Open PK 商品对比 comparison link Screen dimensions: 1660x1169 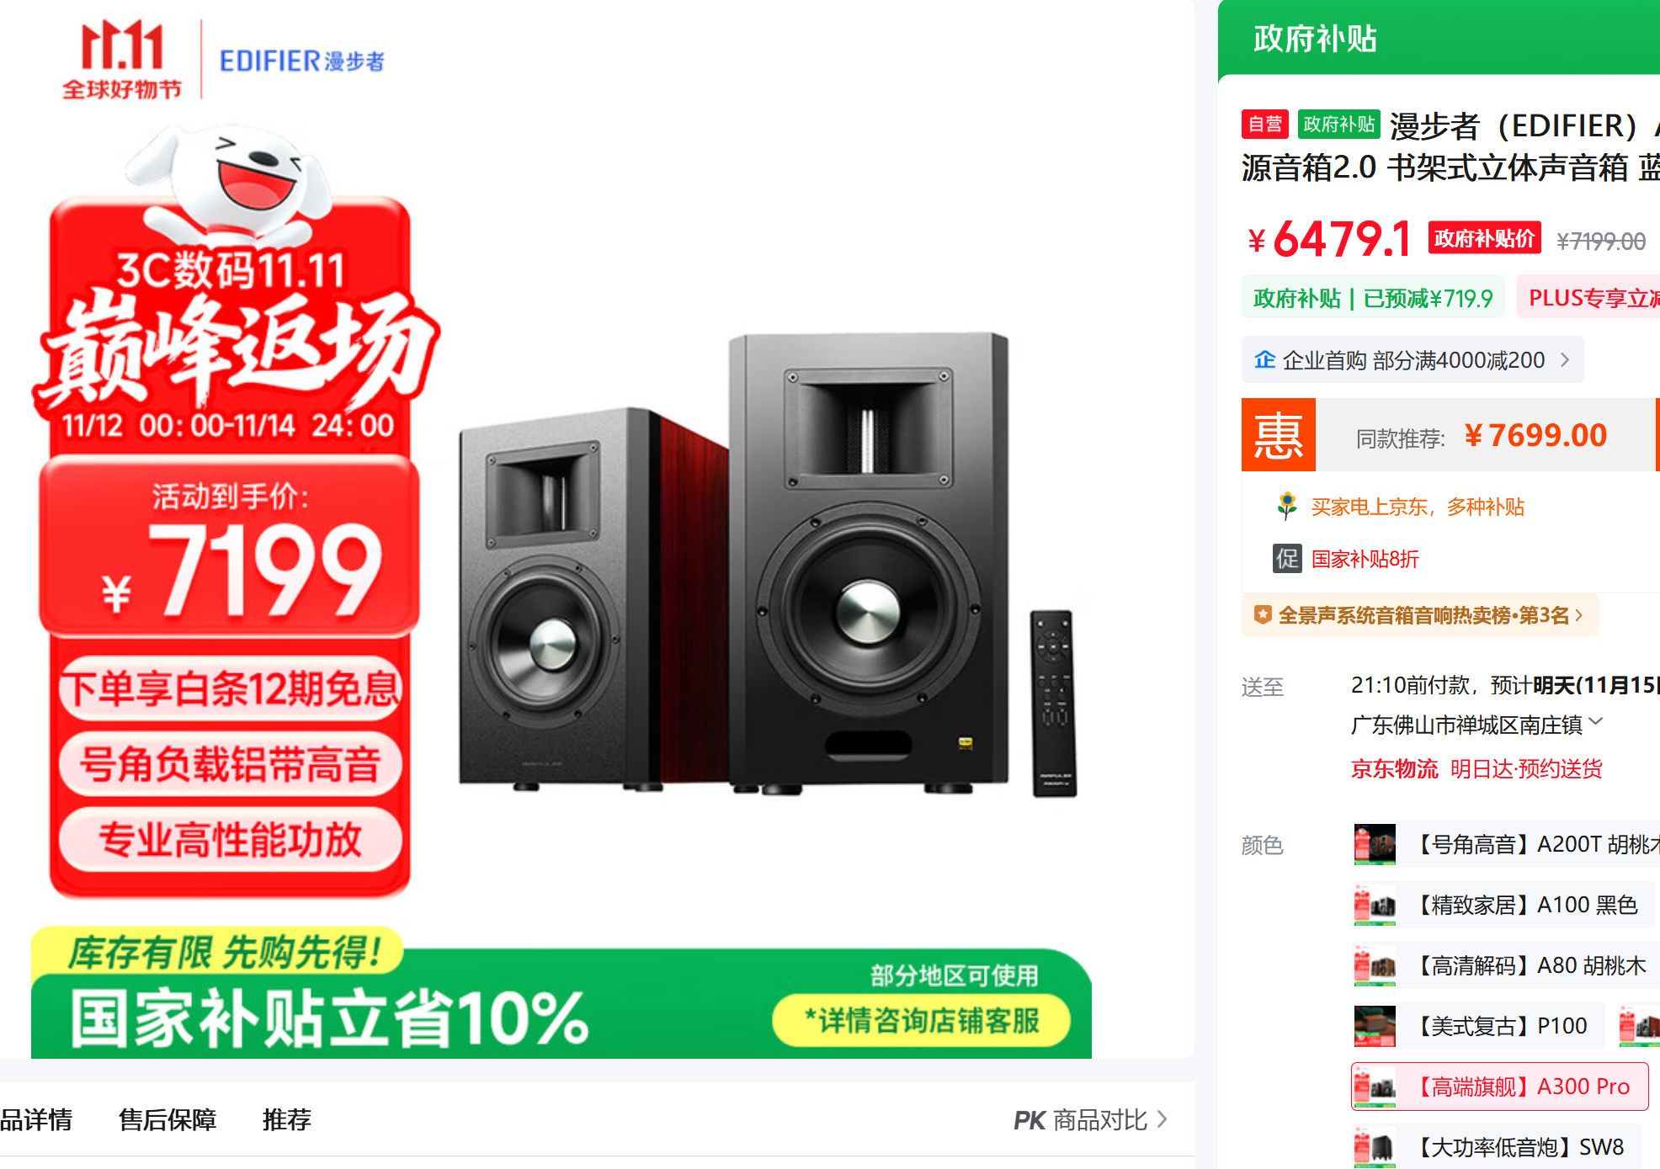(x=1090, y=1120)
